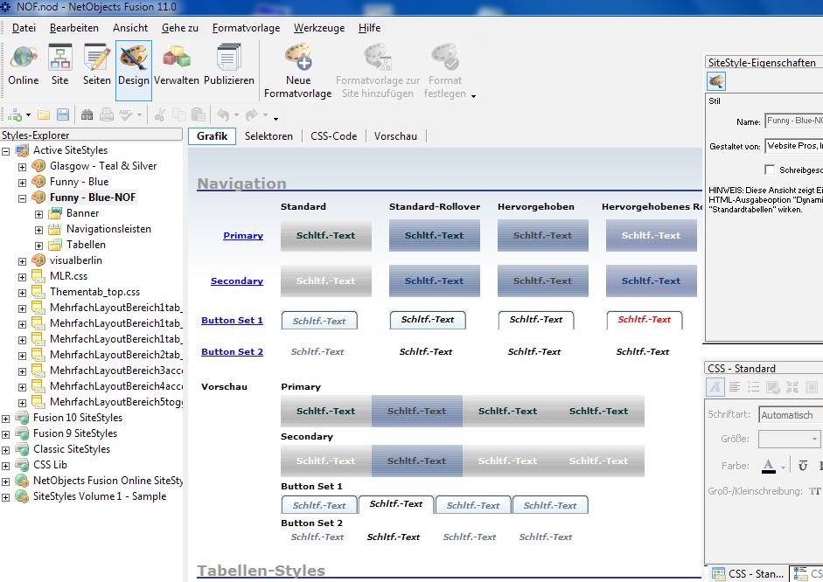823x582 pixels.
Task: Click the Primary navigation link
Action: click(242, 236)
